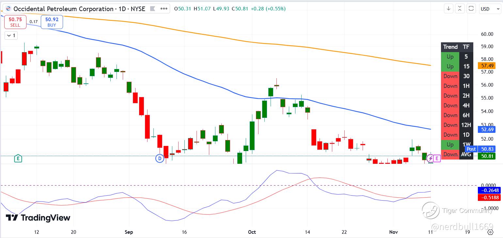Open the three-dot more menu in legend
This screenshot has width=503, height=238.
click(164, 9)
